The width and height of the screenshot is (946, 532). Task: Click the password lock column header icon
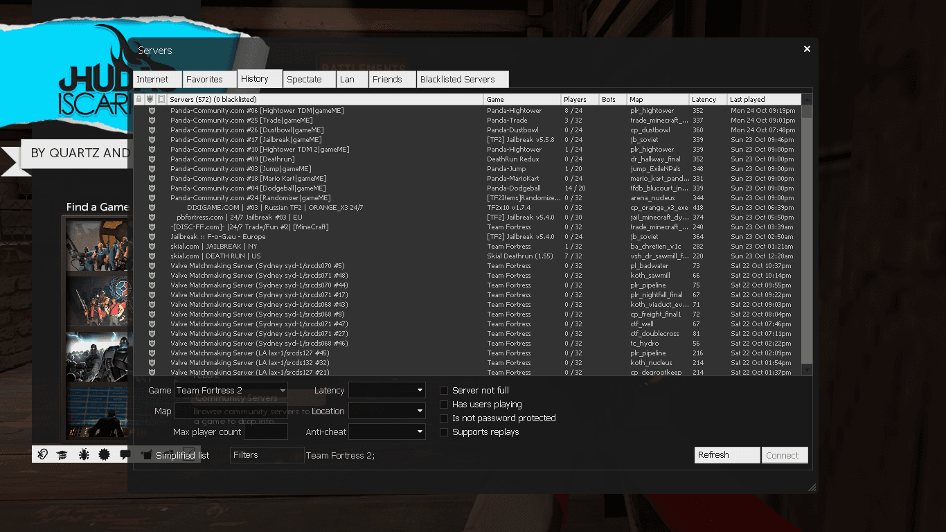139,100
